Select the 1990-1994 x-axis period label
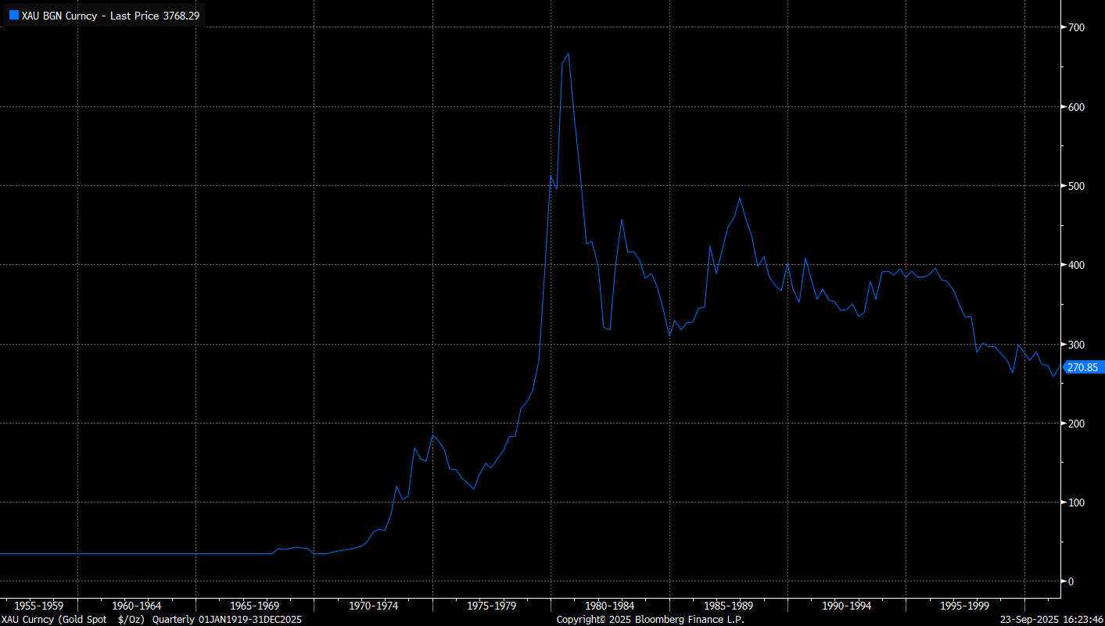Screen dimensions: 1105x626 pos(846,606)
